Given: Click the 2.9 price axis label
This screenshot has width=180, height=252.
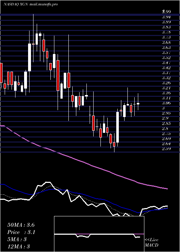Looking at the screenshot, I should pos(165,118).
